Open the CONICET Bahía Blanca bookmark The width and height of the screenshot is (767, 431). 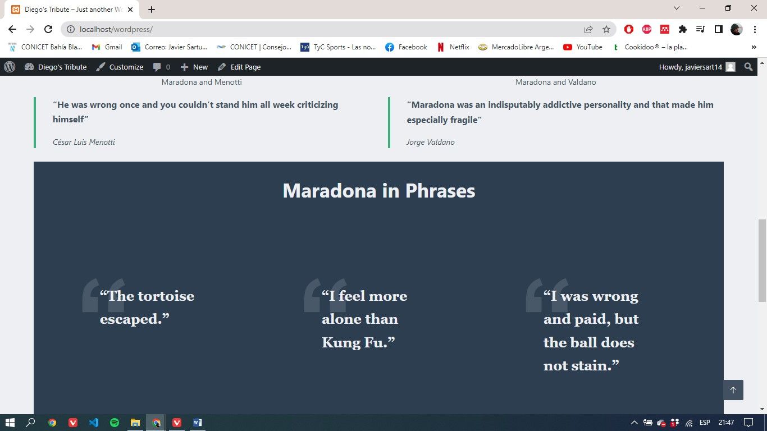(x=45, y=47)
